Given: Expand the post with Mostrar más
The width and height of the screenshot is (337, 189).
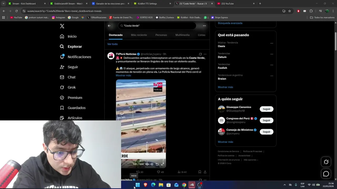Looking at the screenshot, I should click(x=123, y=75).
